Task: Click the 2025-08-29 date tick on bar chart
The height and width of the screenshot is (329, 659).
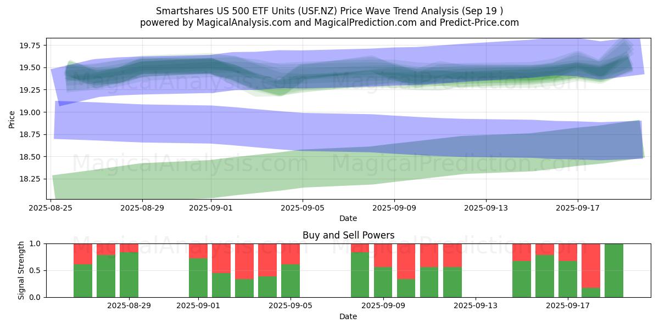Action: tap(129, 306)
